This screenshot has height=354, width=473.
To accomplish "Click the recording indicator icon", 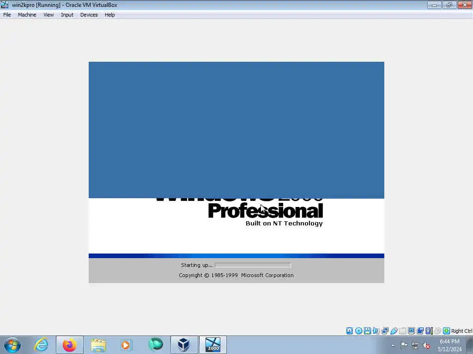I will 420,331.
